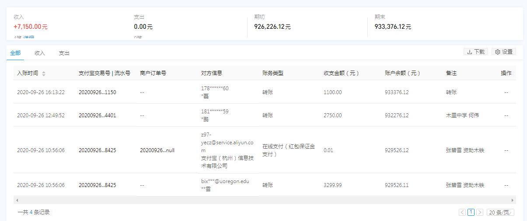Sort by 入账时间 using the sort arrows

pos(44,74)
